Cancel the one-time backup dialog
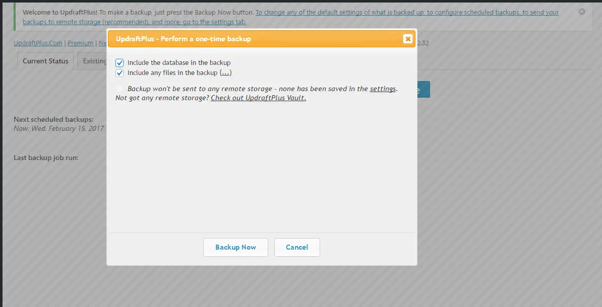Viewport: 602px width, 307px height. tap(297, 247)
